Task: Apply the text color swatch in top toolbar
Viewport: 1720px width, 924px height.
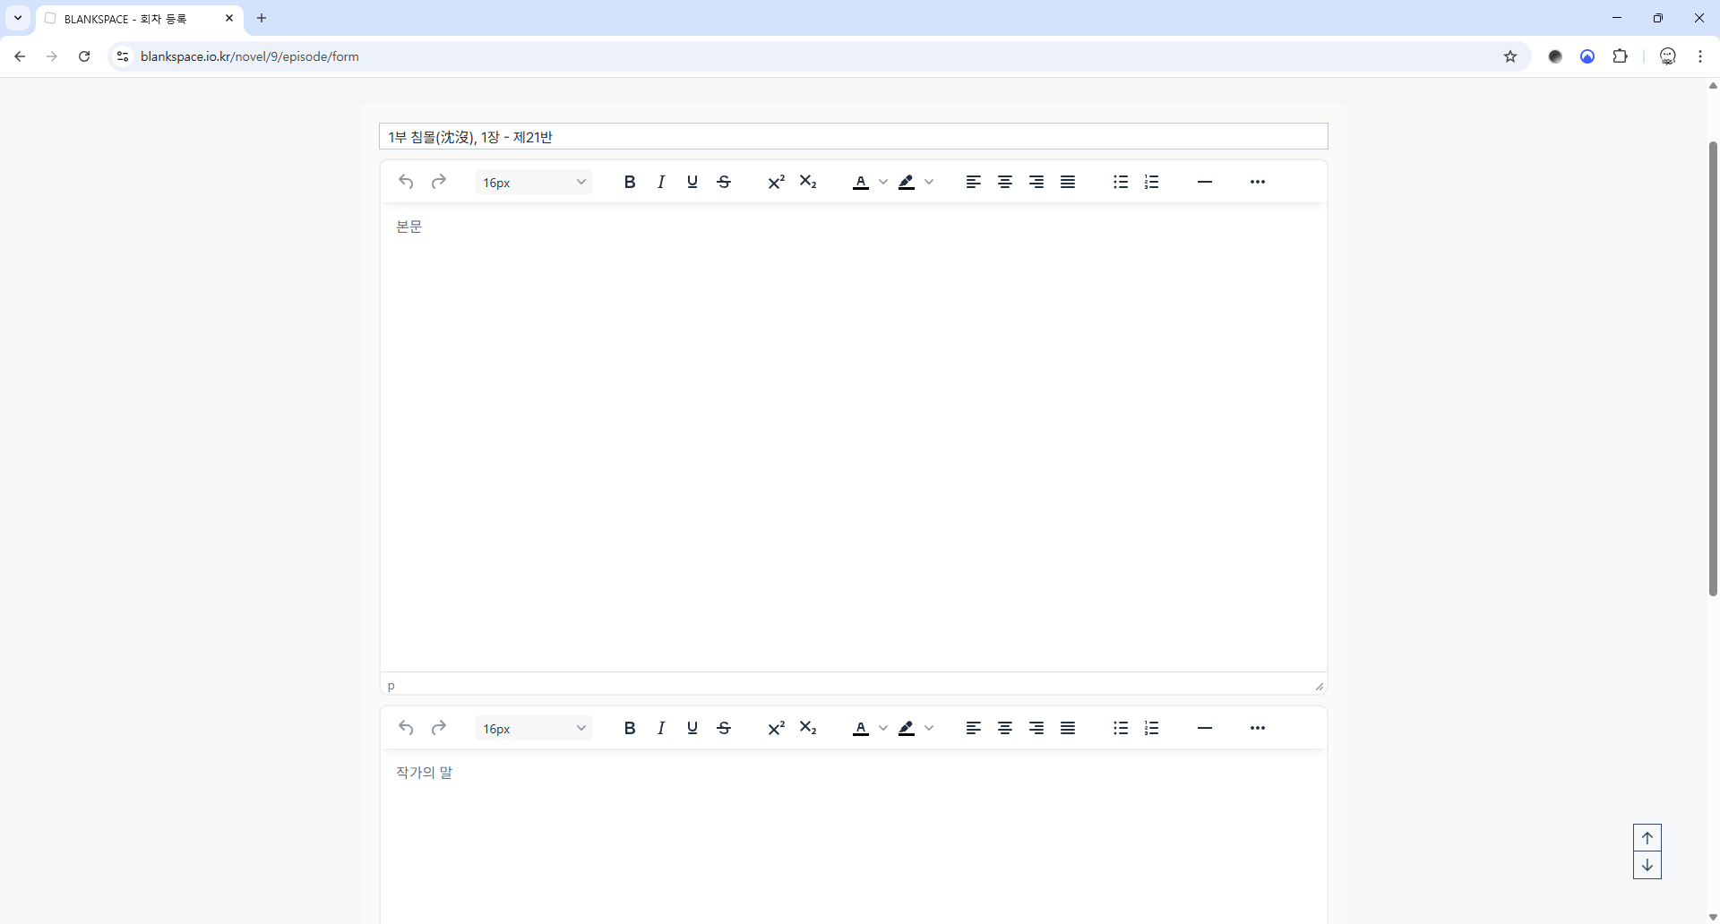Action: (861, 182)
